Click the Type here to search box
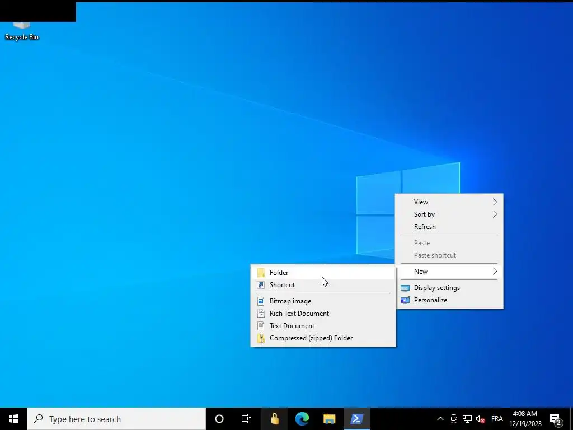This screenshot has width=573, height=430. pos(116,419)
